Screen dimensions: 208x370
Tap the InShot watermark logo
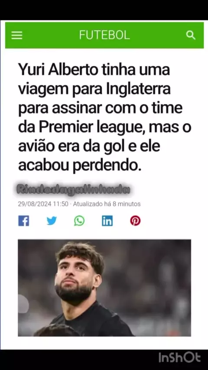click(179, 357)
